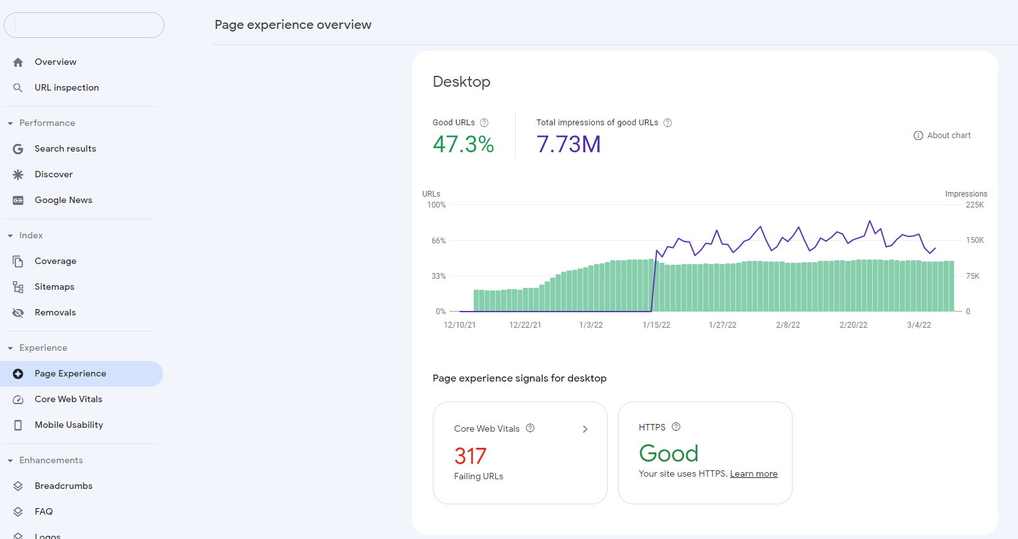The image size is (1018, 539).
Task: Click the property search input field
Action: (84, 25)
